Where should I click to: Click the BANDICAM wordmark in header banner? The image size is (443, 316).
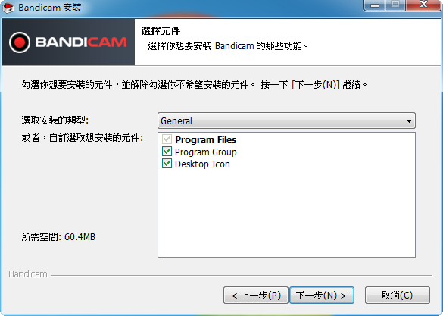tap(81, 42)
